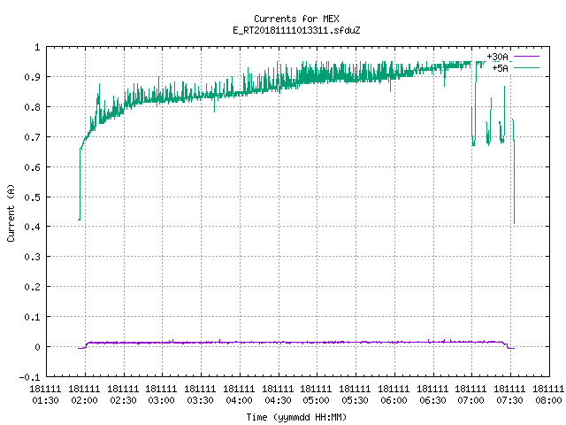The width and height of the screenshot is (566, 425).
Task: Select the file name E_RT20181111013311.sfduZ
Action: click(296, 30)
